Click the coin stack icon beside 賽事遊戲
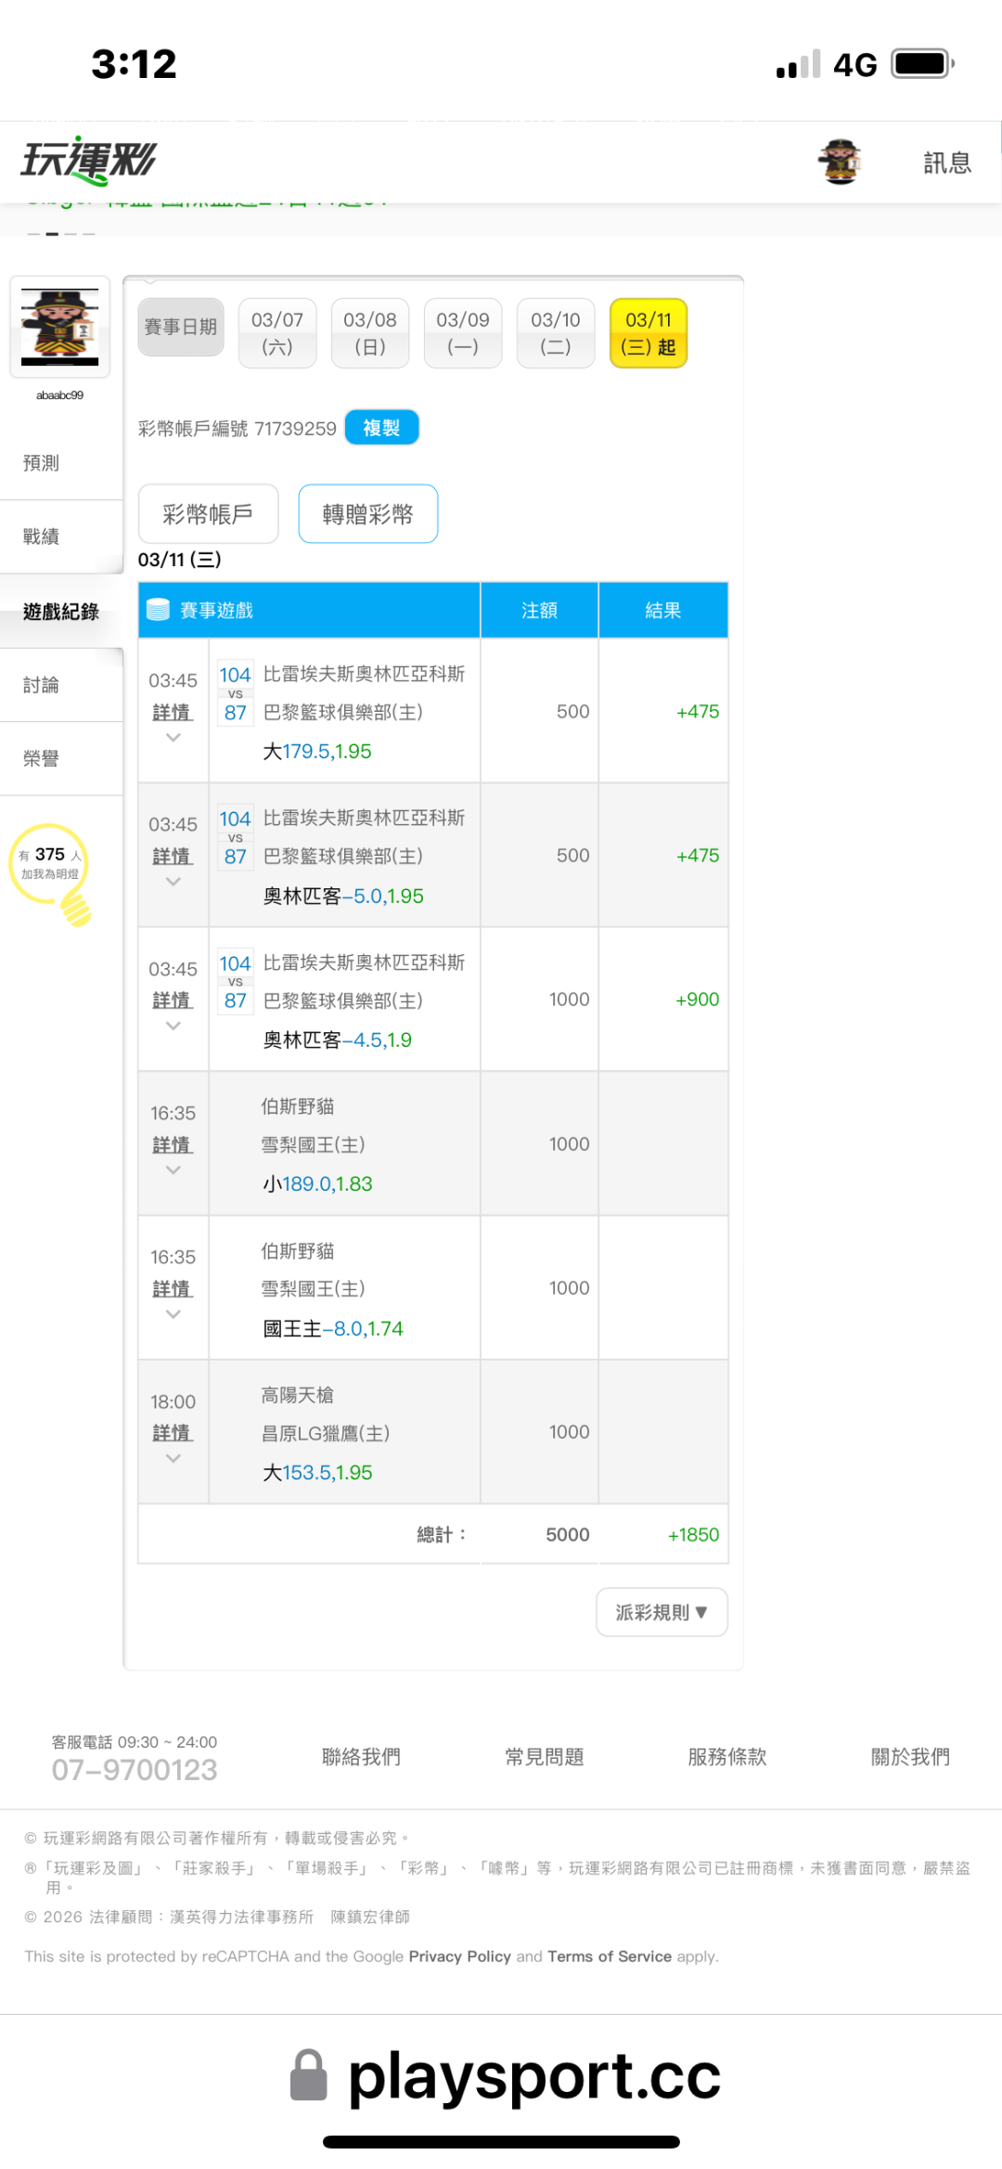The height and width of the screenshot is (2169, 1002). coord(159,610)
